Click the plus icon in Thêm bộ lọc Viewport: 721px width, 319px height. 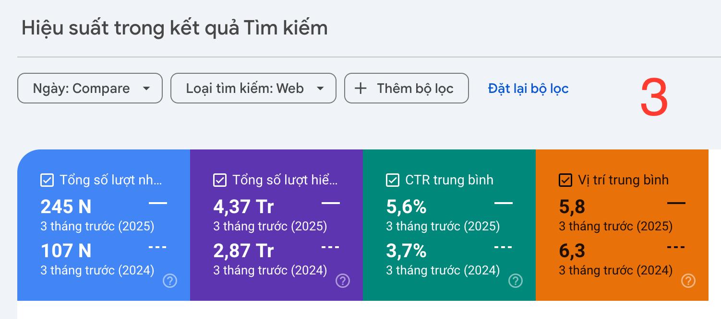click(x=360, y=88)
